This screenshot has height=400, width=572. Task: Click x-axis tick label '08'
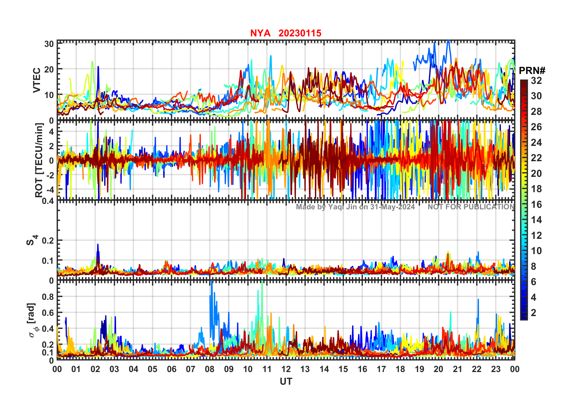210,369
